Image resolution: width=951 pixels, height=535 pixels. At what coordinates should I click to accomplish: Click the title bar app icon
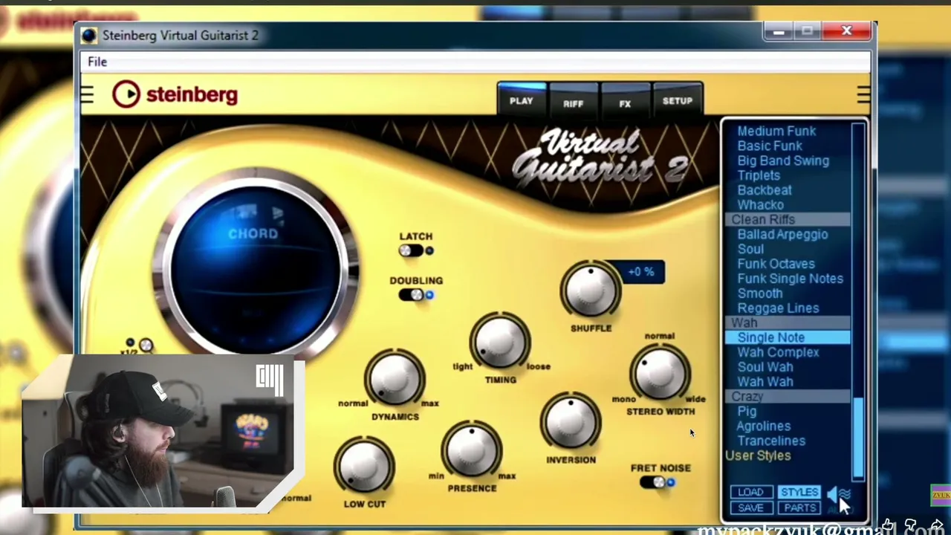tap(89, 35)
